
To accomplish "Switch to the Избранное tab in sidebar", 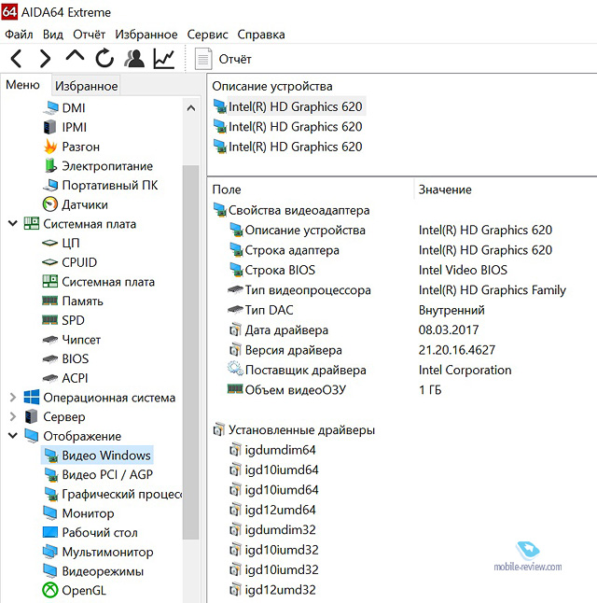I will (x=86, y=86).
